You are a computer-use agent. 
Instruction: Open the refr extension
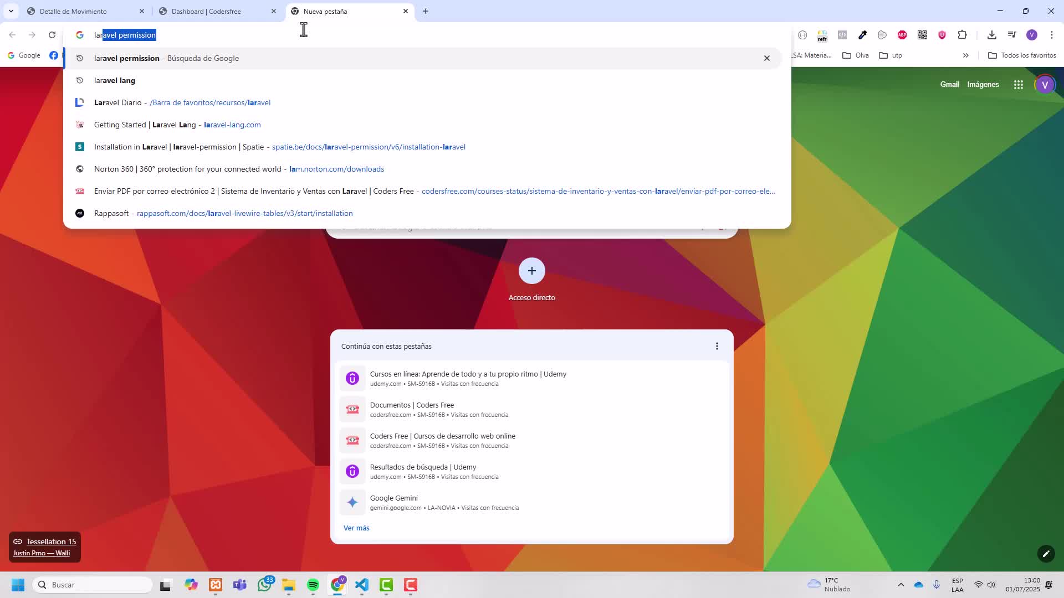click(x=822, y=35)
